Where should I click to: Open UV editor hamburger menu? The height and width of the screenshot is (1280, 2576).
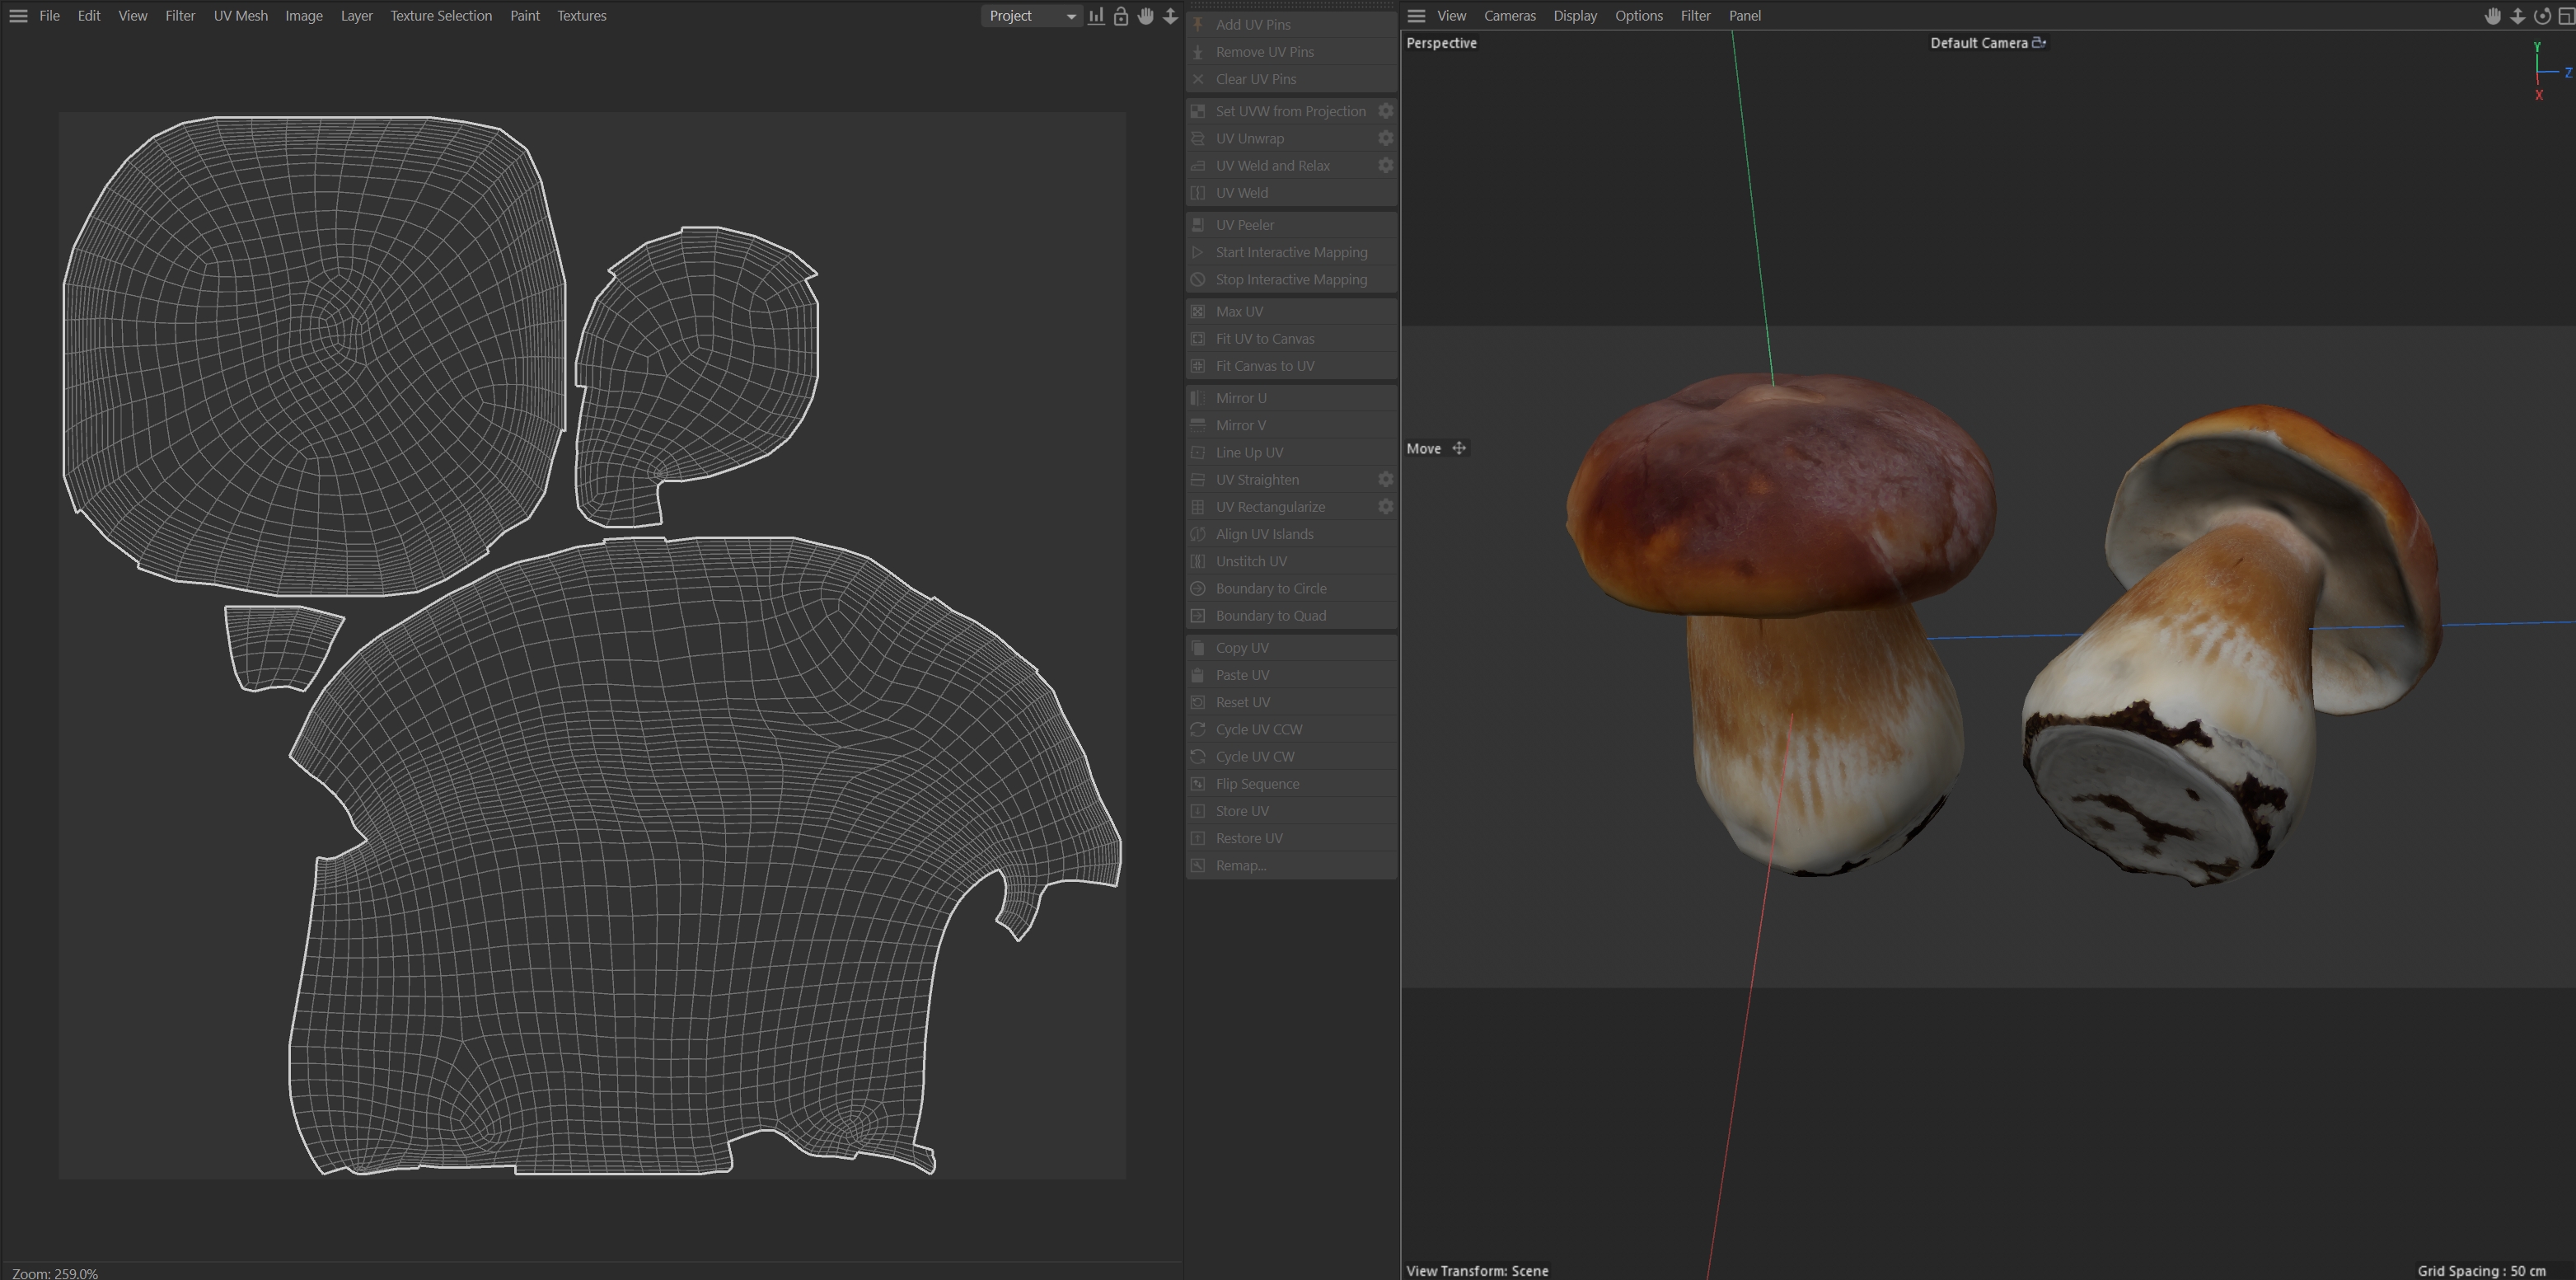coord(18,16)
